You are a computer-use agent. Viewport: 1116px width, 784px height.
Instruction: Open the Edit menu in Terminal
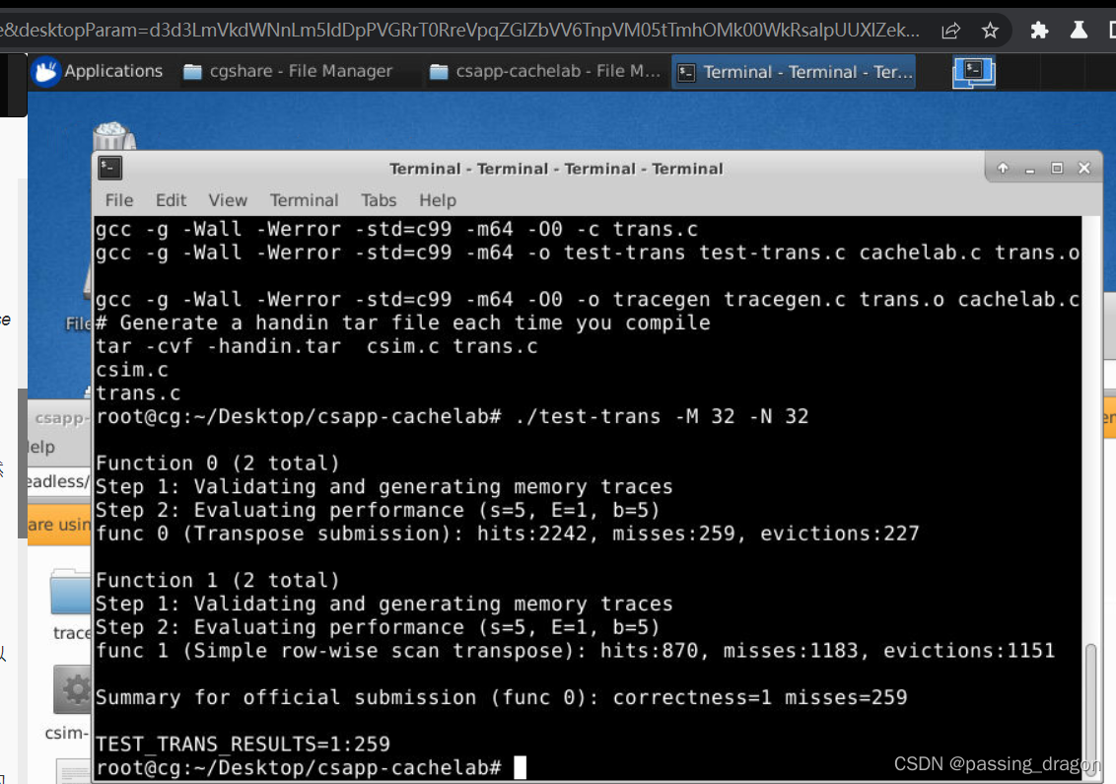coord(171,200)
